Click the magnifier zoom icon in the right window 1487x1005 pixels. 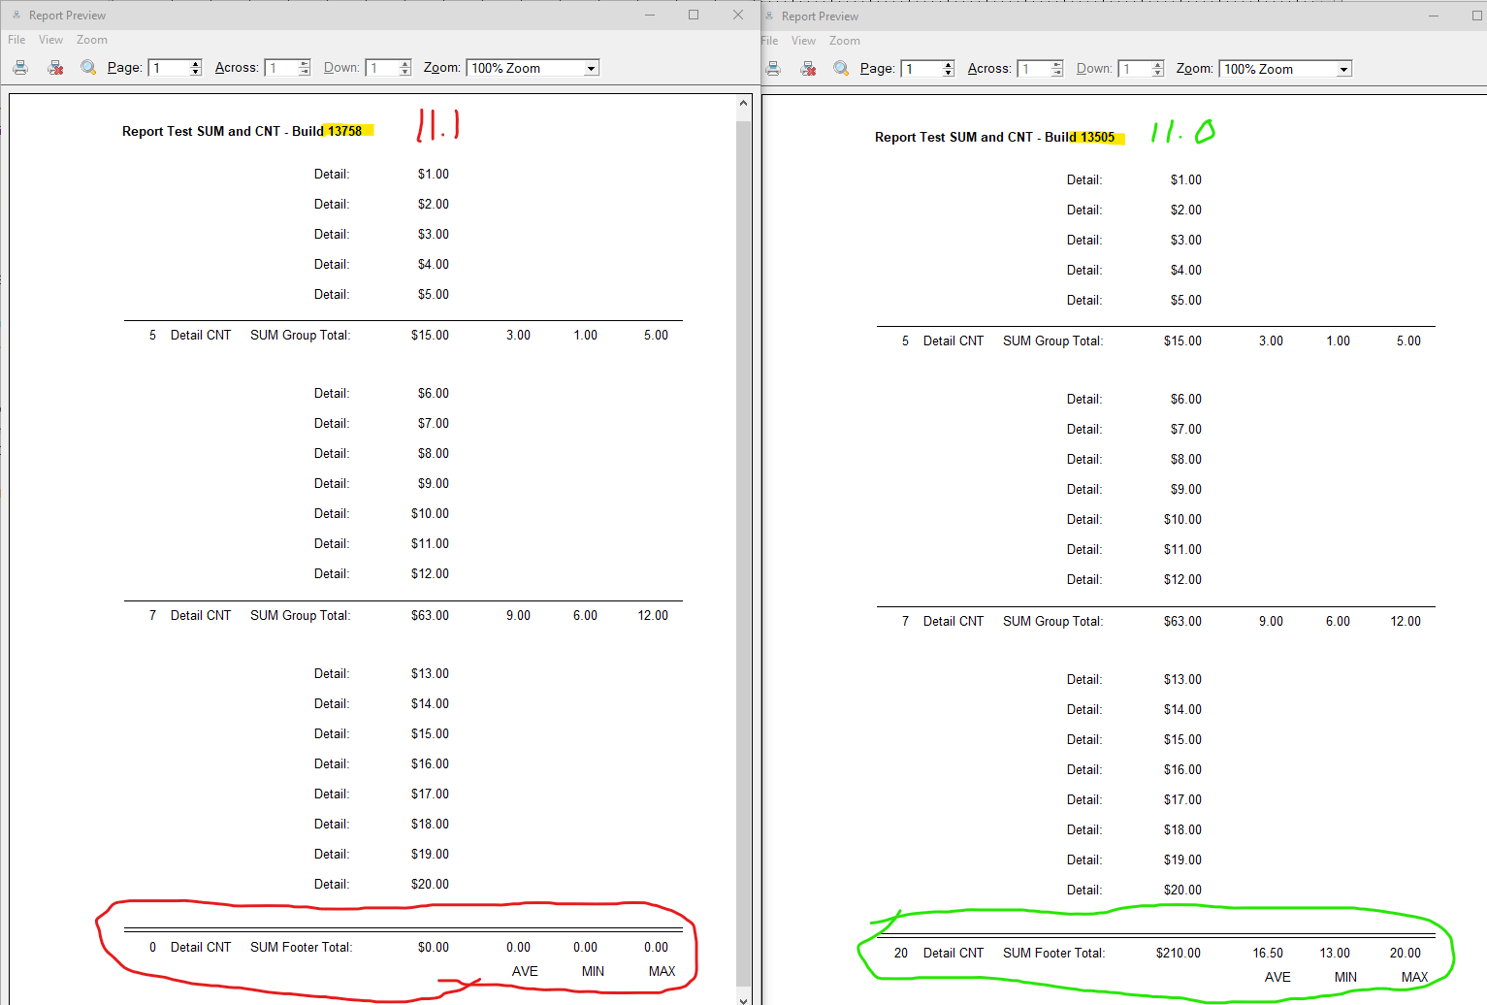841,68
